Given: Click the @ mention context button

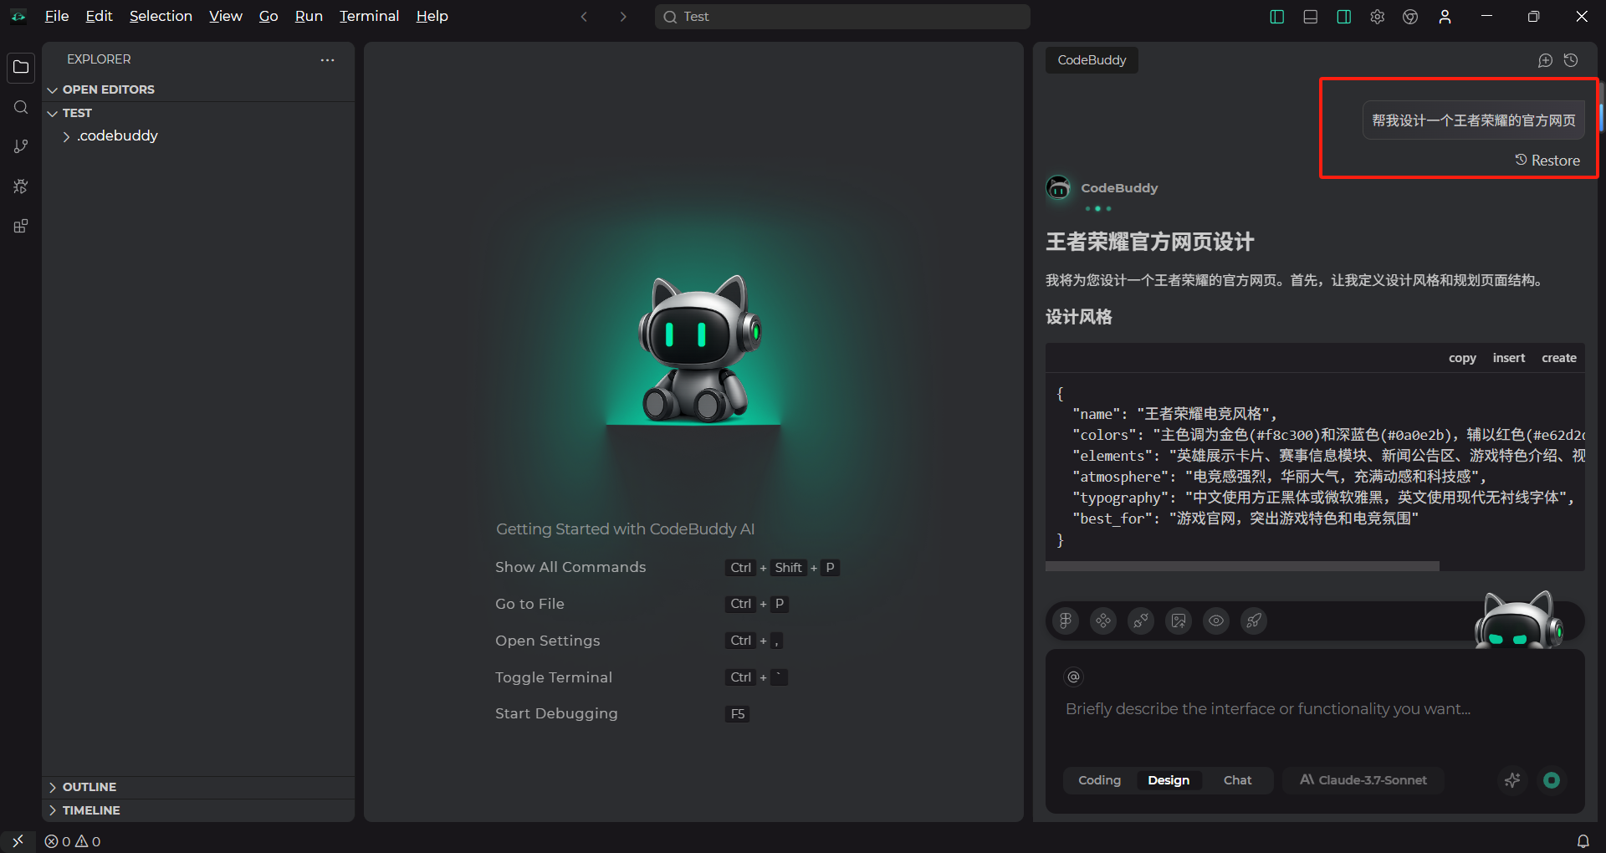Looking at the screenshot, I should 1073,677.
